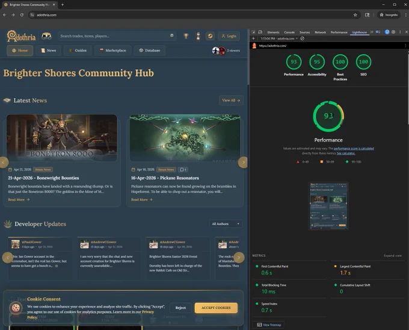View site information icon in address bar
The image size is (409, 330).
(x=32, y=15)
